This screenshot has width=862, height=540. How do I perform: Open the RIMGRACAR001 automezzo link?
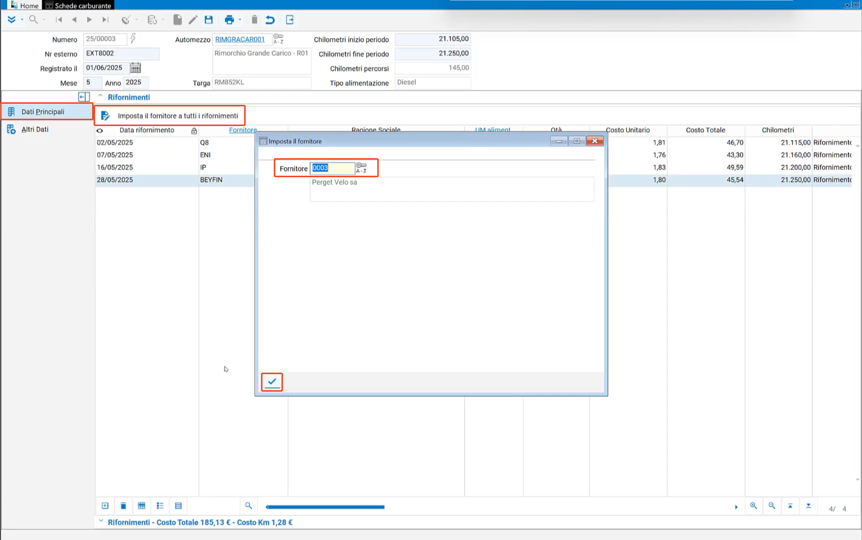240,39
